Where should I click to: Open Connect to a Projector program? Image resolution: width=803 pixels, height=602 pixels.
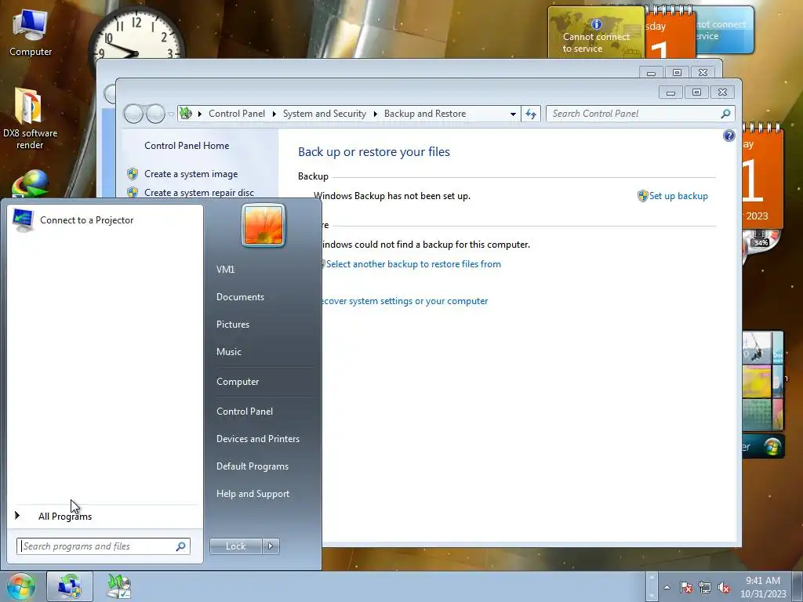pos(105,220)
